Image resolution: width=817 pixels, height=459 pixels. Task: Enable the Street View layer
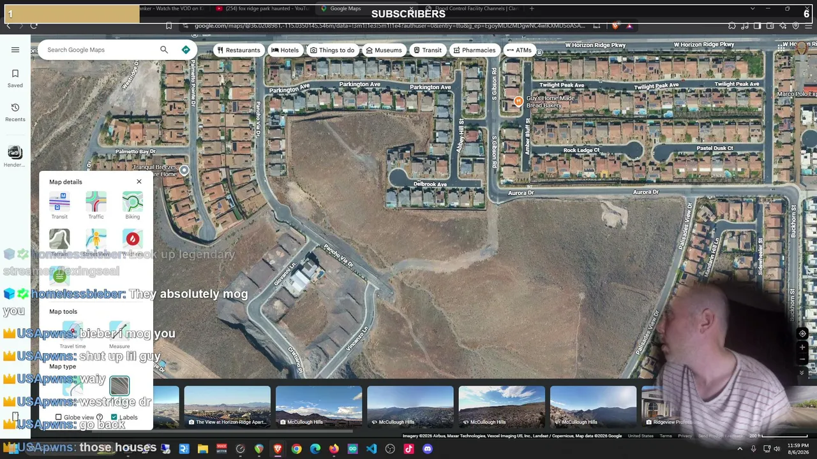96,243
